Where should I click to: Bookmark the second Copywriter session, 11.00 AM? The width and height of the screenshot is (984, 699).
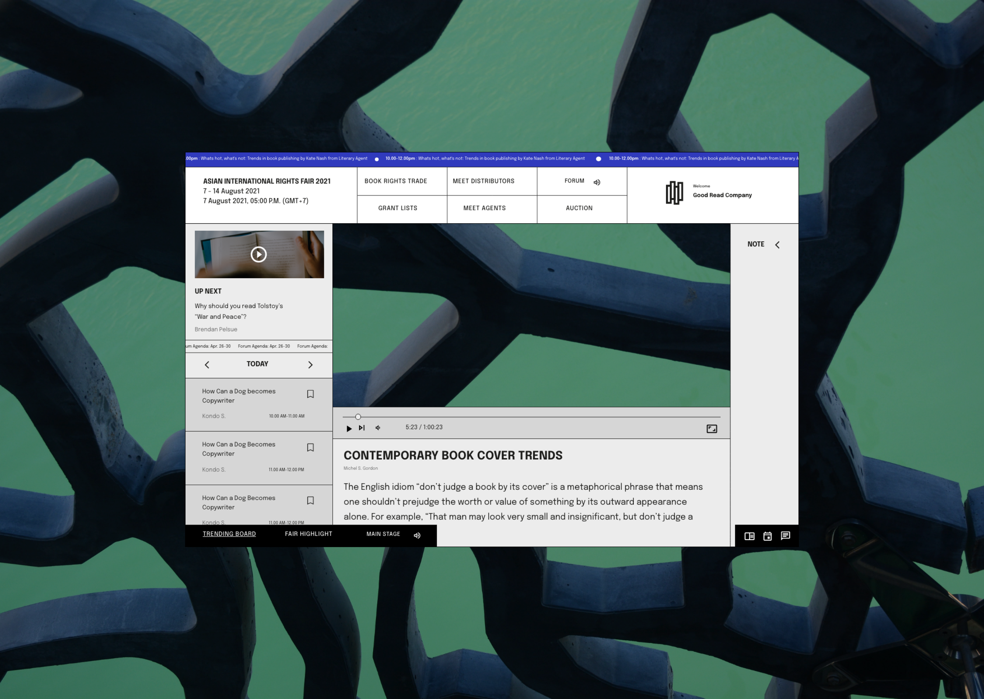(310, 448)
